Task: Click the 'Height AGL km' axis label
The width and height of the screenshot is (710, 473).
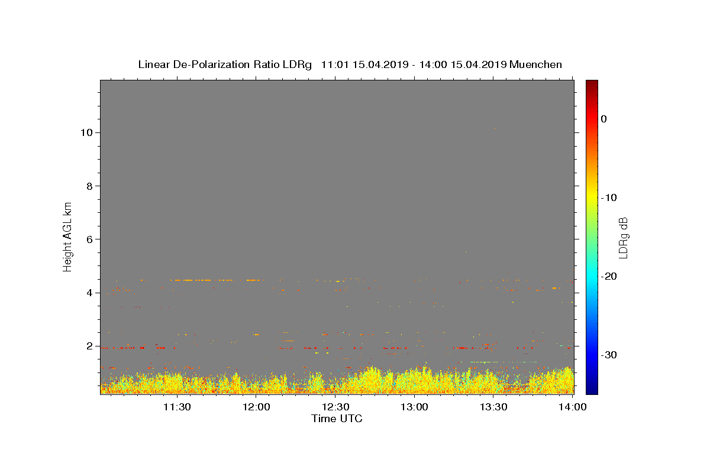Action: [68, 236]
